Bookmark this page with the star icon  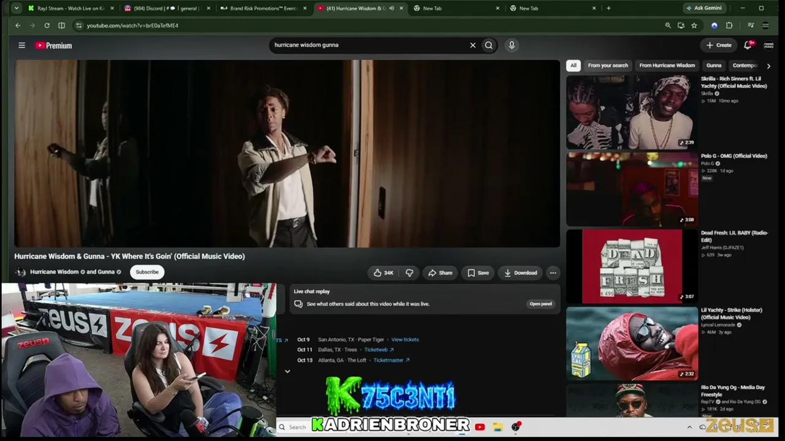click(694, 25)
